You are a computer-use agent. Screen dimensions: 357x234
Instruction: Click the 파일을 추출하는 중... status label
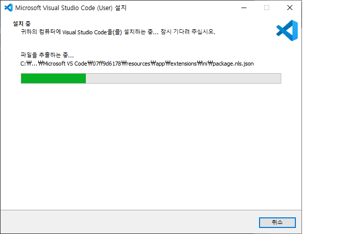click(x=47, y=55)
